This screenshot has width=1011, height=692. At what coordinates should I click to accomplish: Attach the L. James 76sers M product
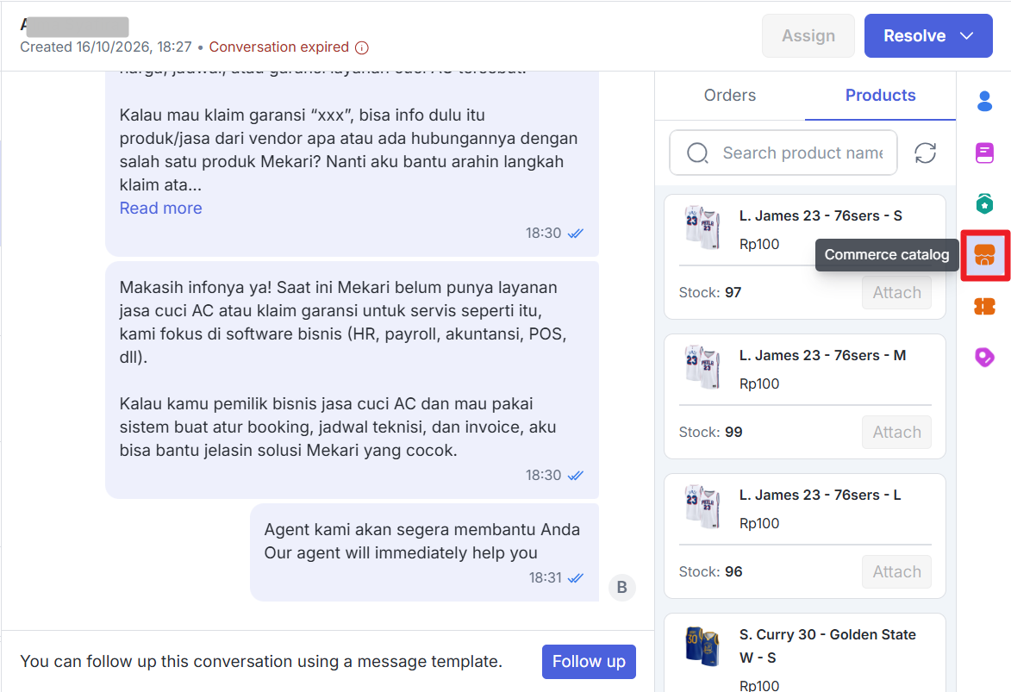pyautogui.click(x=896, y=432)
